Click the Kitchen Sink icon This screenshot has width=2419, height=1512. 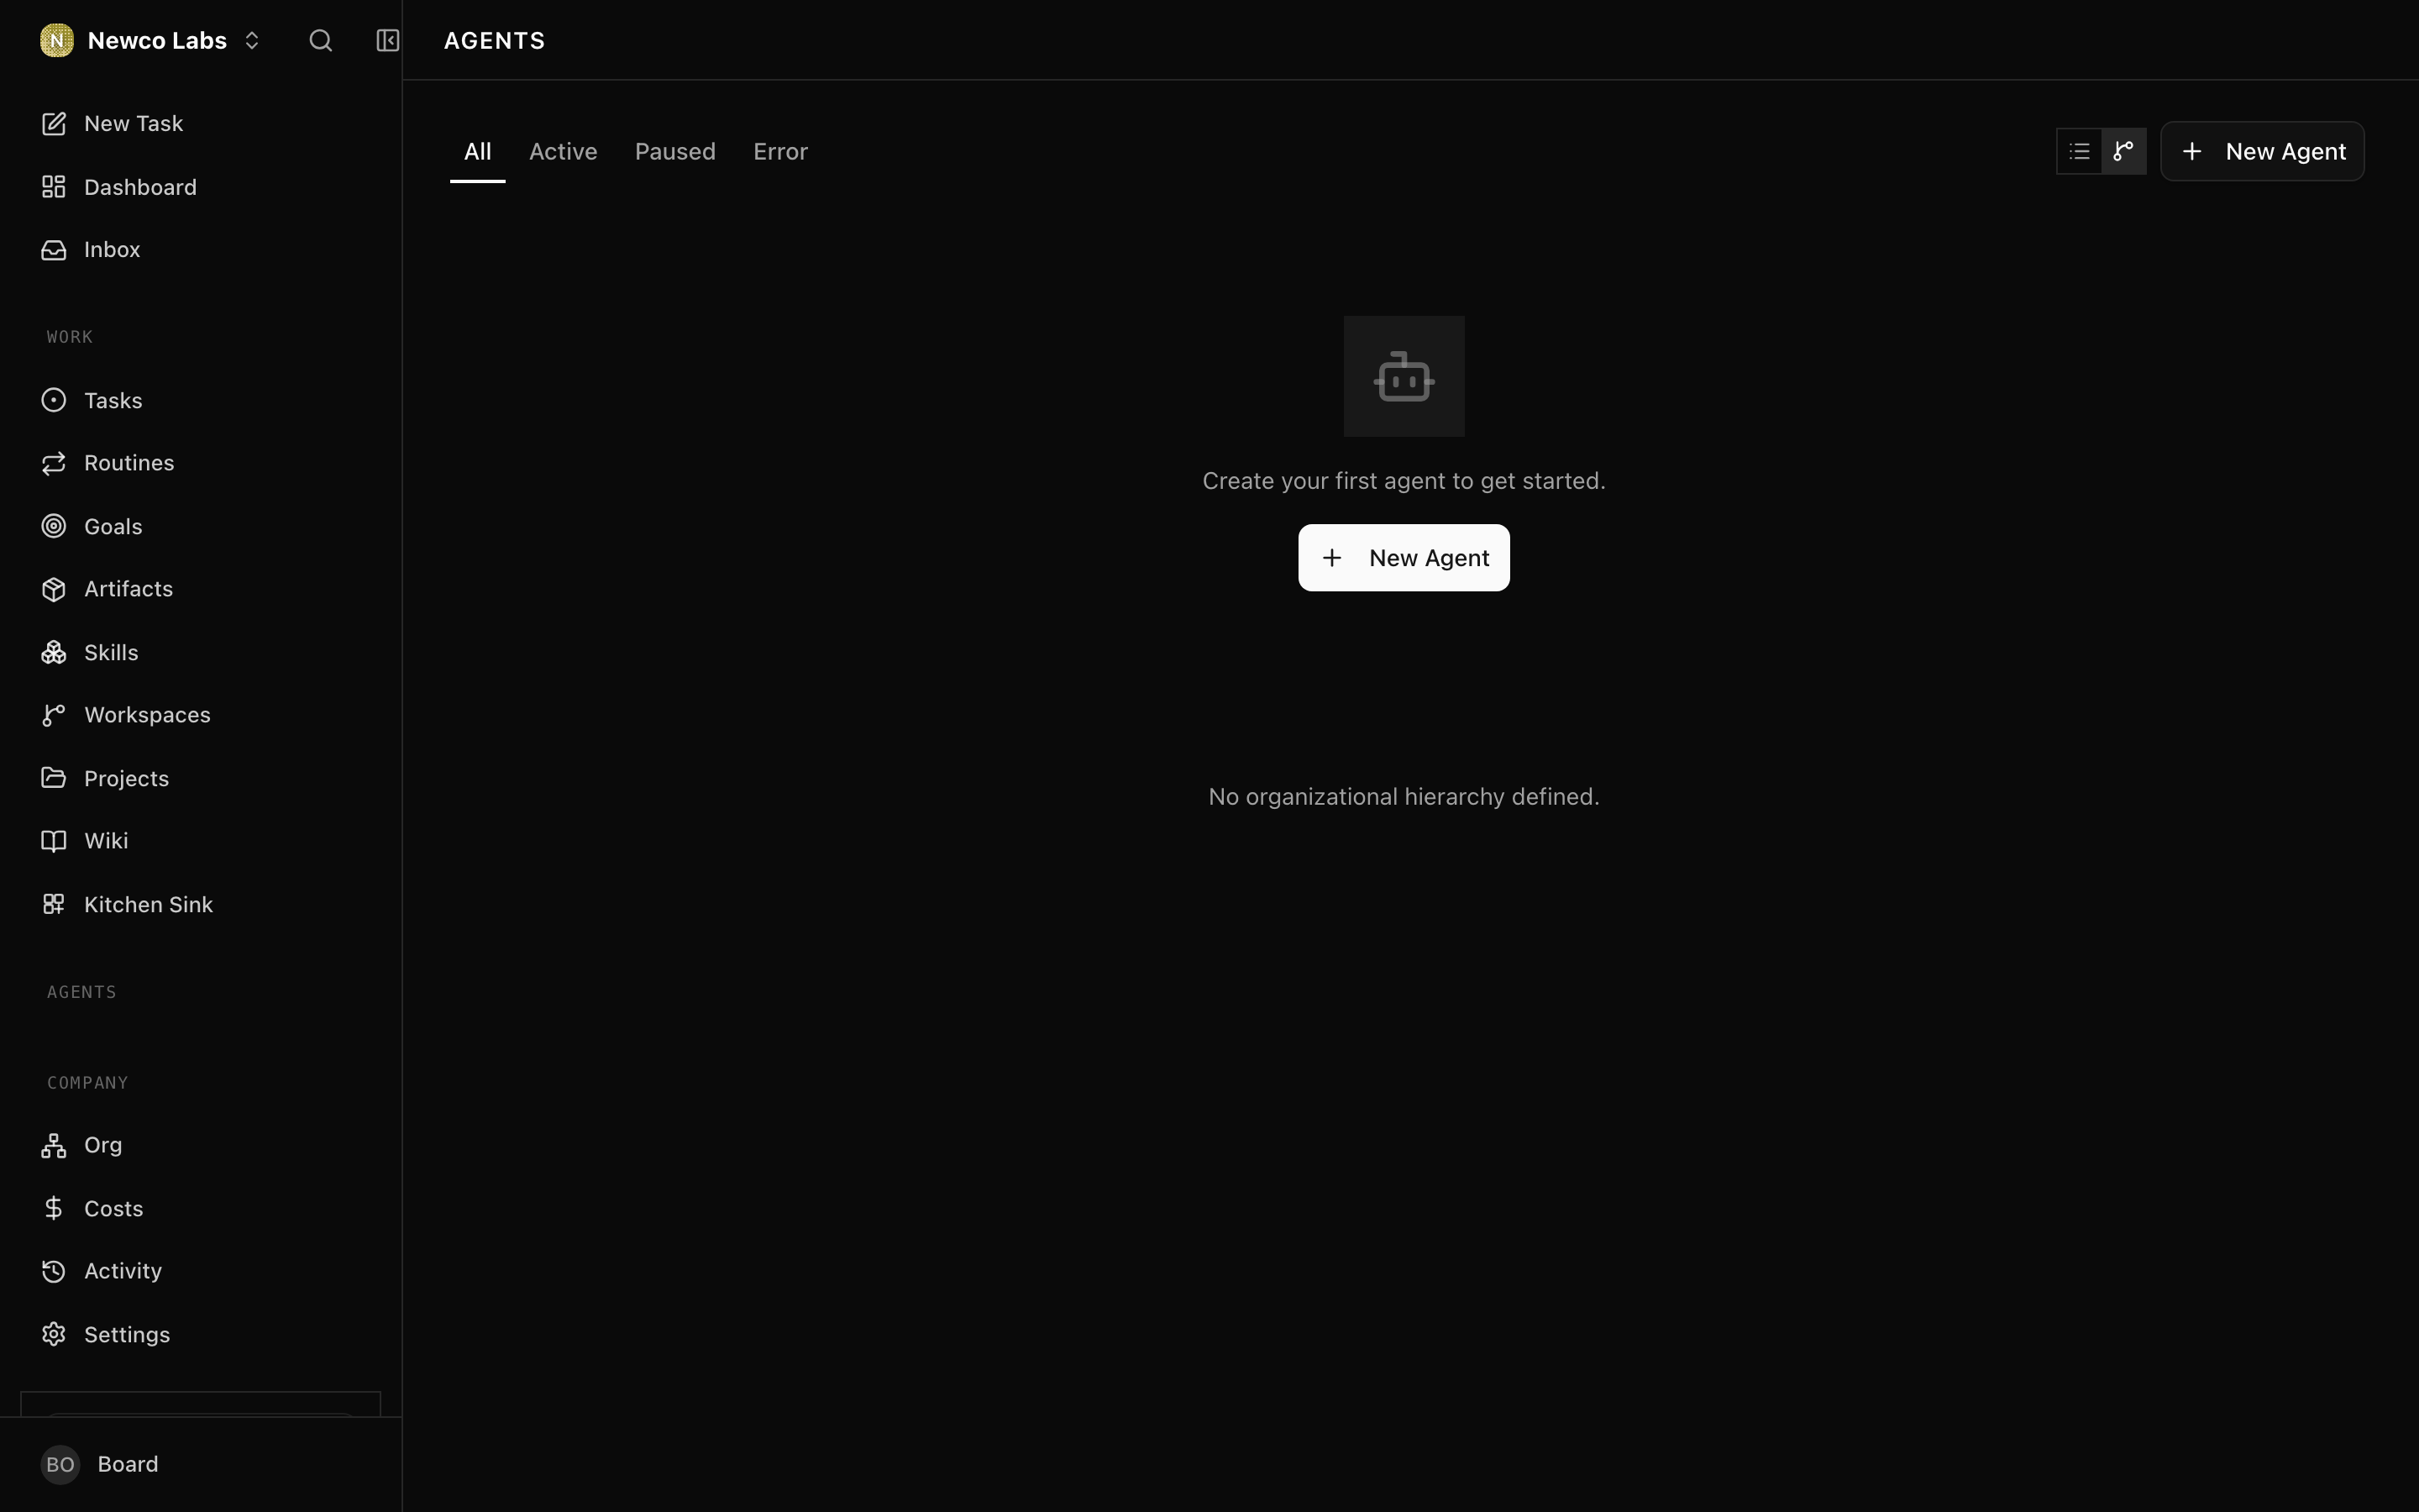[x=54, y=904]
